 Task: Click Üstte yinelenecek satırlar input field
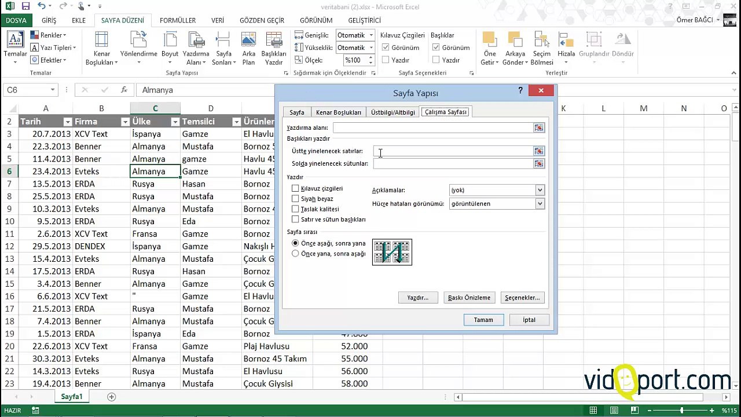click(453, 151)
